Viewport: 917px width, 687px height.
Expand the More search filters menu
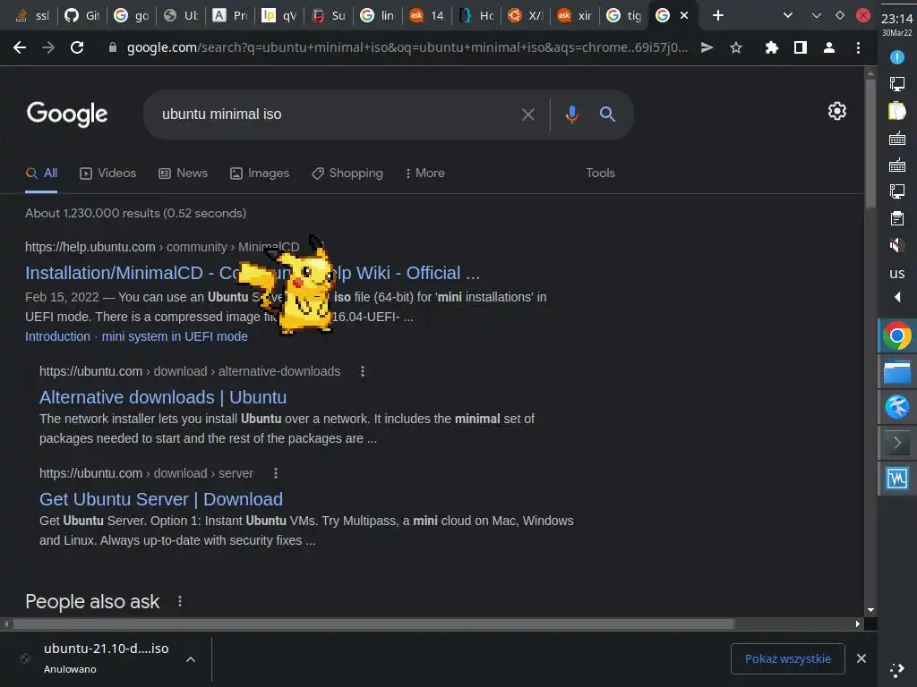coord(425,173)
